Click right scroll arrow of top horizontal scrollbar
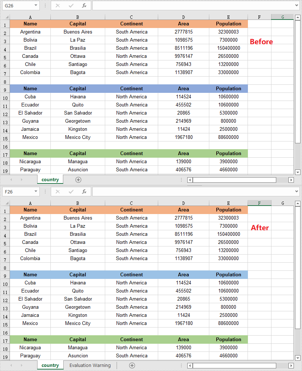The height and width of the screenshot is (371, 302). coord(291,180)
